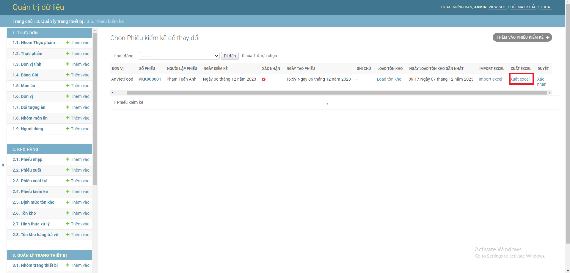This screenshot has width=570, height=273.
Task: Navigate to Trang chủ breadcrumb
Action: click(x=22, y=21)
